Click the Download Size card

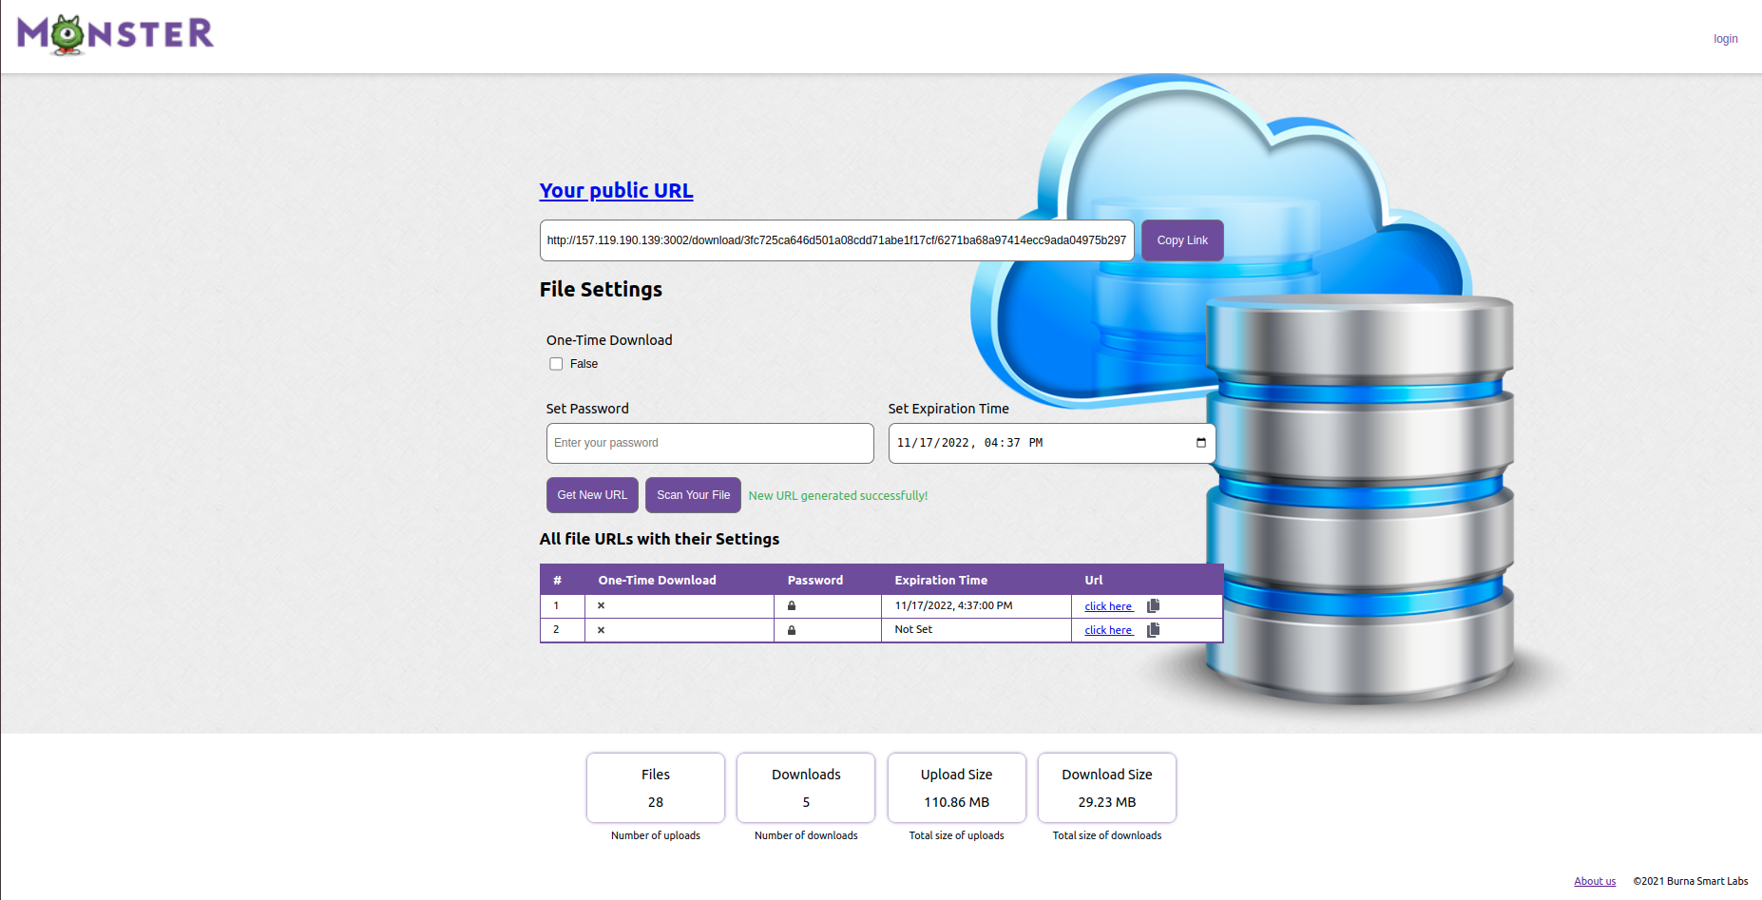coord(1107,788)
